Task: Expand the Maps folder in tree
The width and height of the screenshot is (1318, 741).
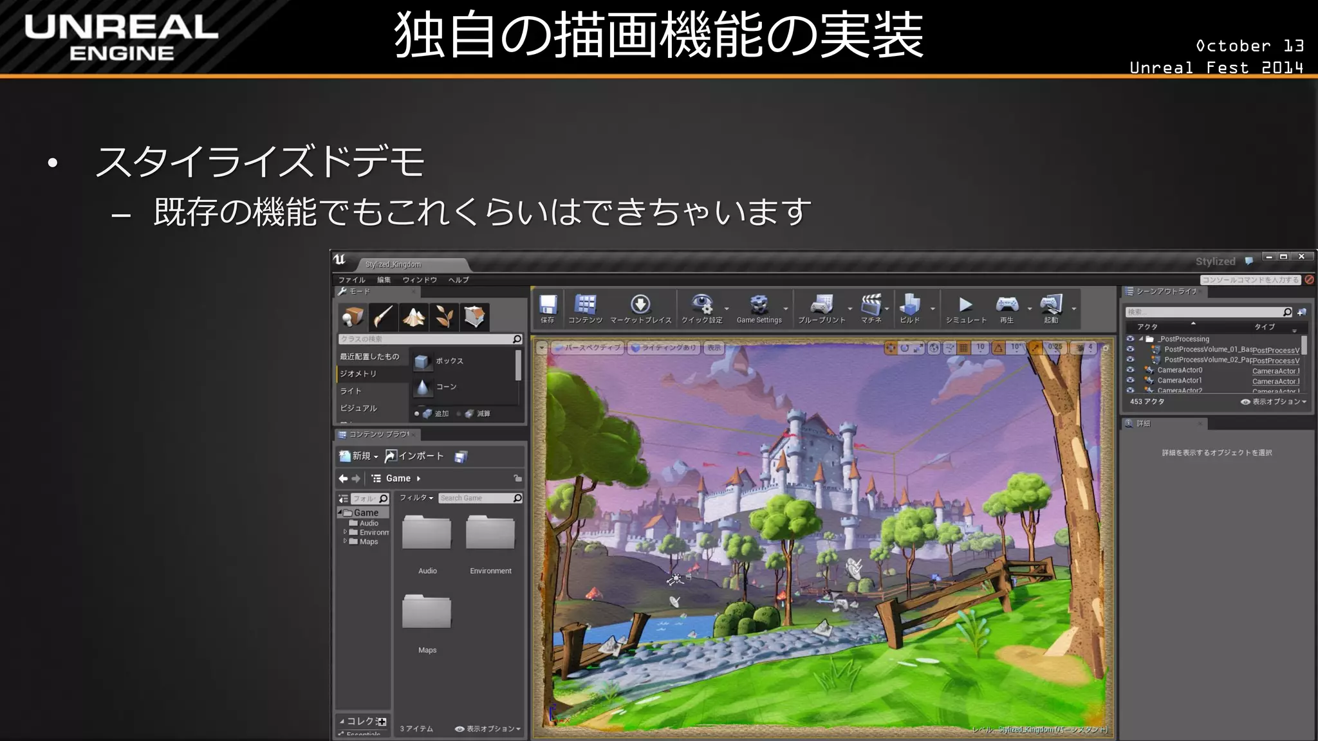Action: pos(345,541)
